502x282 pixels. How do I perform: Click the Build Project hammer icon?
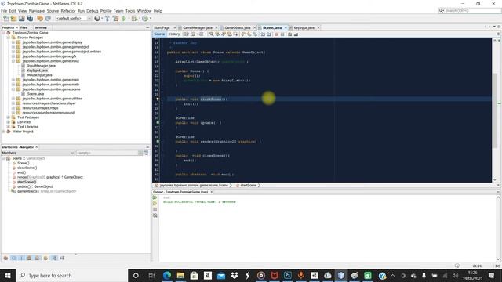pyautogui.click(x=107, y=19)
